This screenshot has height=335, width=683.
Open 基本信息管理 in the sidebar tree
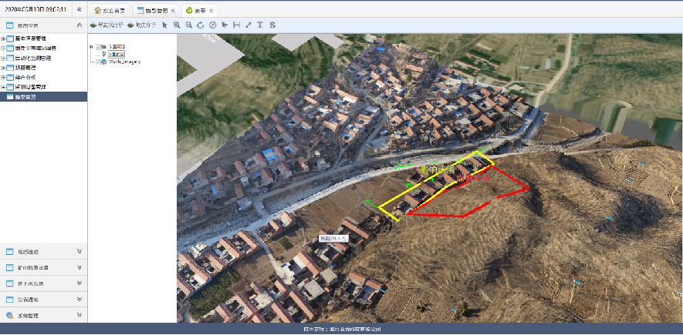coord(31,39)
